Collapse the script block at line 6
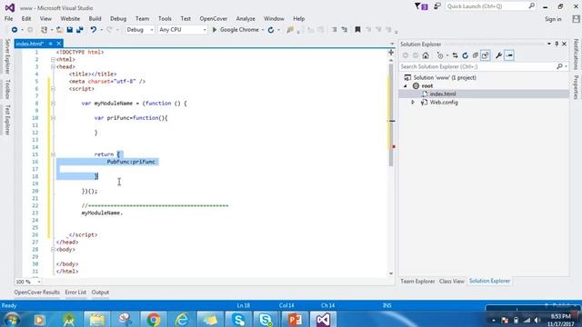 coord(53,89)
